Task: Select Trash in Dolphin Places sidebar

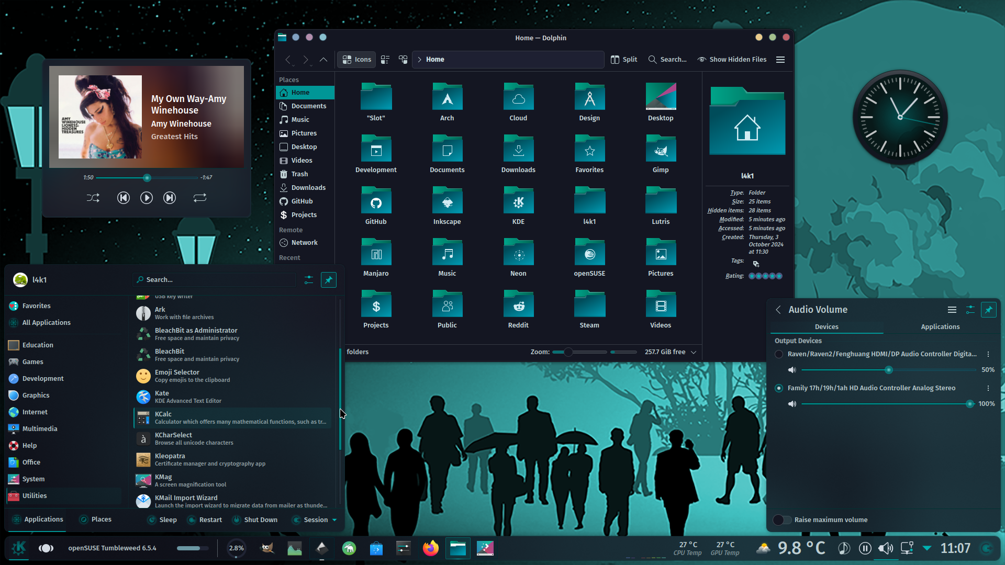Action: click(x=305, y=174)
